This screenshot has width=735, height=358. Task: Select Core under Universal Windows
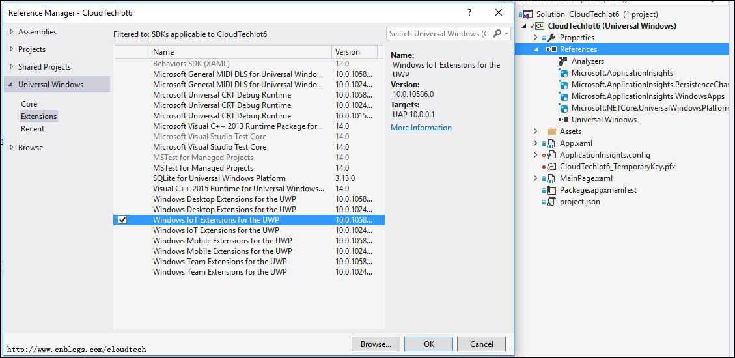(29, 103)
